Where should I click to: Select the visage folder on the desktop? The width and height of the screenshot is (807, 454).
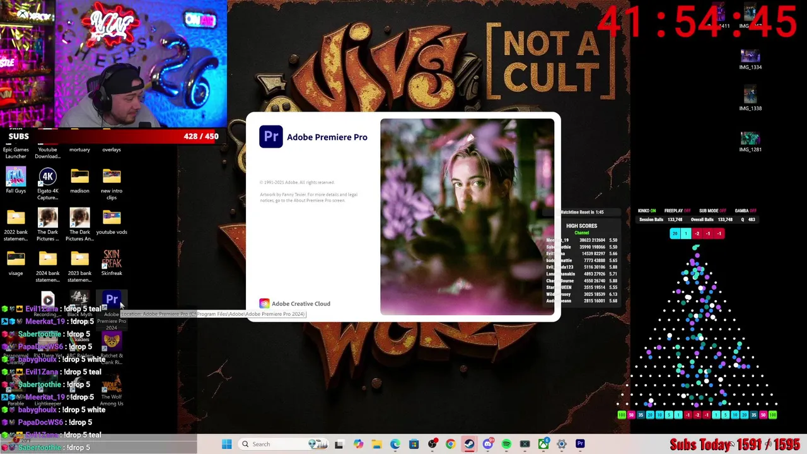(x=16, y=263)
